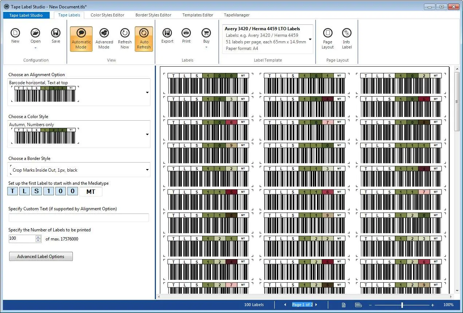The height and width of the screenshot is (313, 463).
Task: Go to the previous page arrow
Action: 285,305
